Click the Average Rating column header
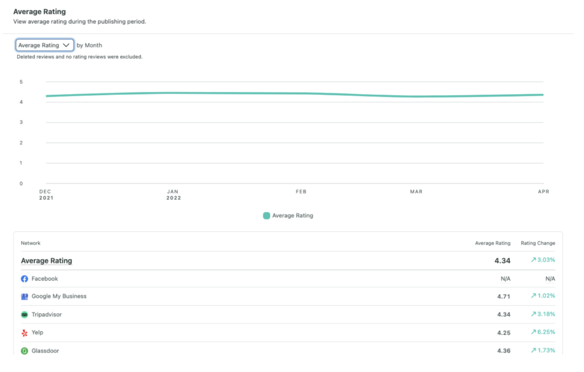The image size is (584, 372). tap(493, 243)
